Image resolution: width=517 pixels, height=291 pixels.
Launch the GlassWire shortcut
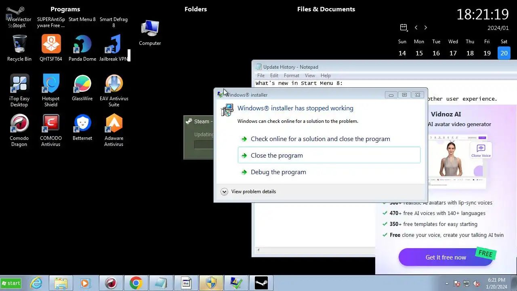point(82,88)
